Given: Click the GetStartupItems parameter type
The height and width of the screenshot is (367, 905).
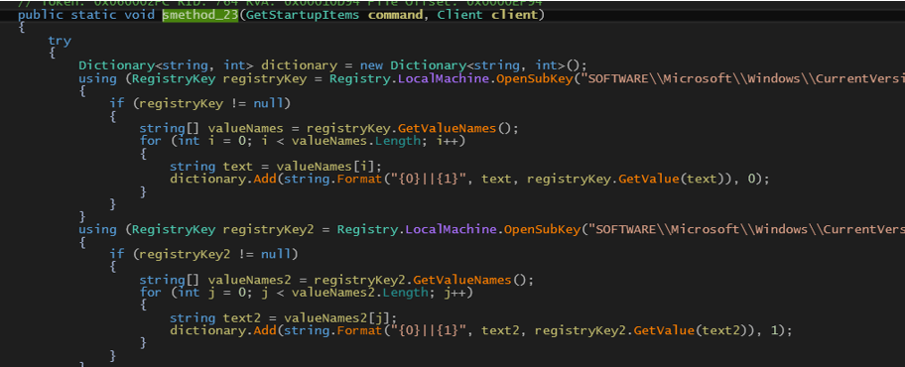Looking at the screenshot, I should coord(304,15).
